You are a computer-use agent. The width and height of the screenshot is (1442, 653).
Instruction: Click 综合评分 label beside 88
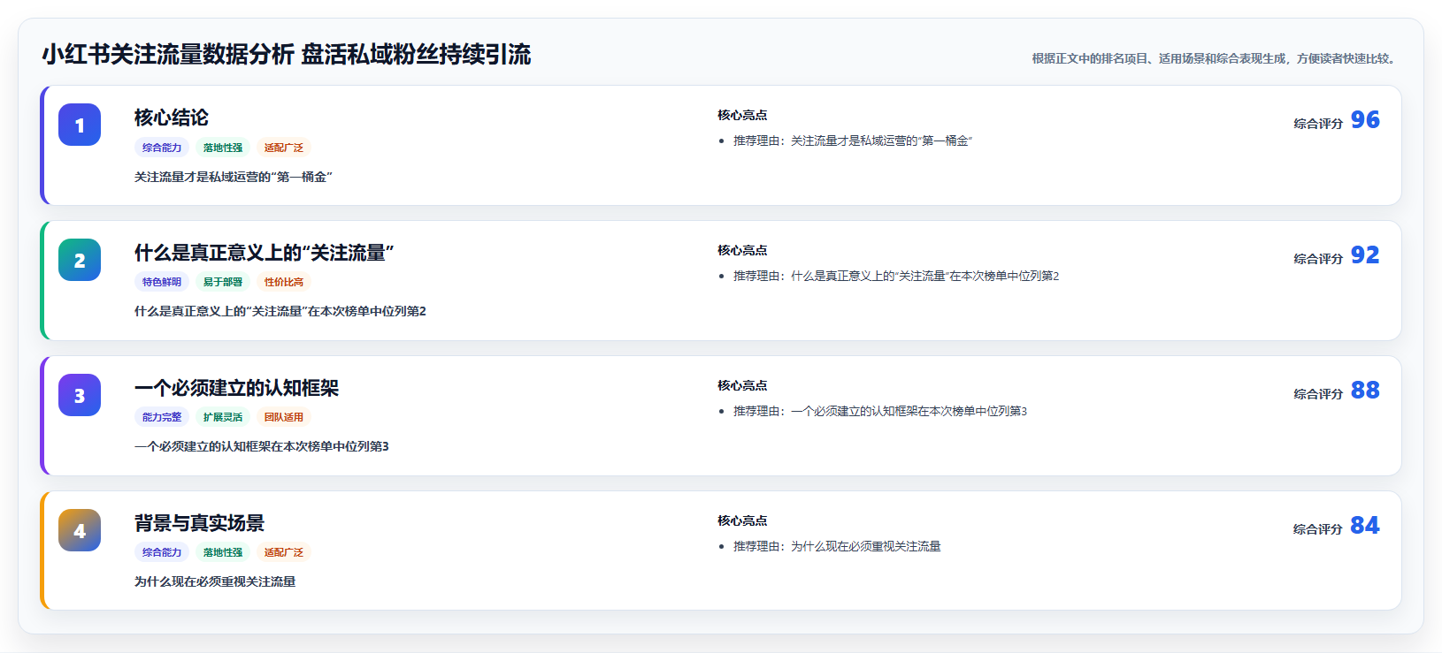pyautogui.click(x=1318, y=394)
